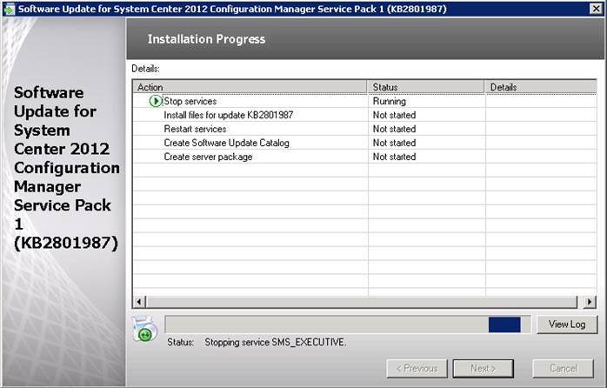
Task: Close the Software Update installer window
Action: pyautogui.click(x=594, y=9)
